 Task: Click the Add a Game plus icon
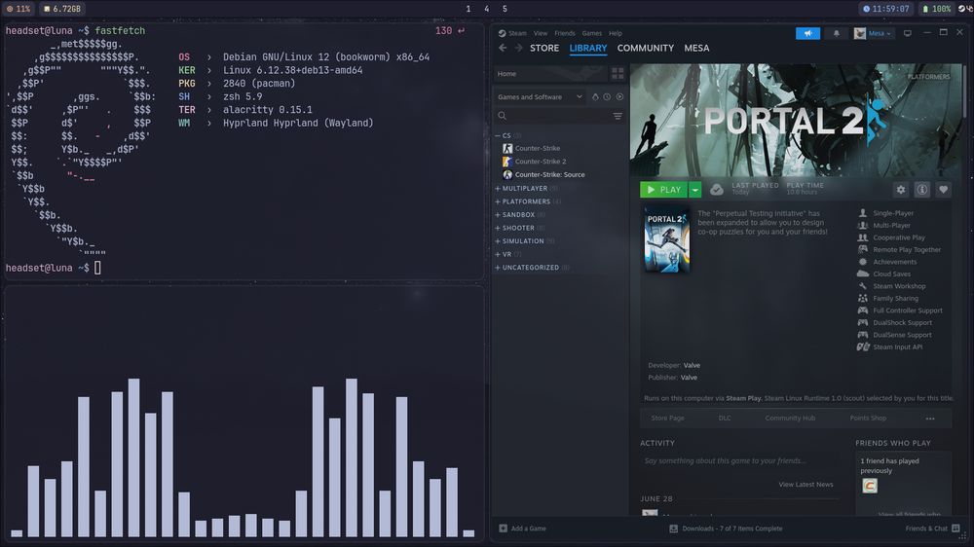point(504,529)
